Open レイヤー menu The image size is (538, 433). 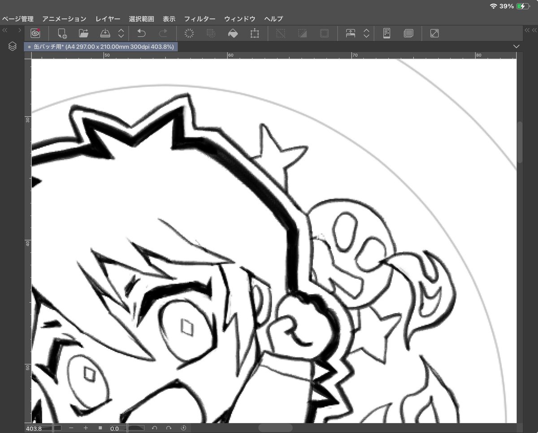click(x=108, y=19)
